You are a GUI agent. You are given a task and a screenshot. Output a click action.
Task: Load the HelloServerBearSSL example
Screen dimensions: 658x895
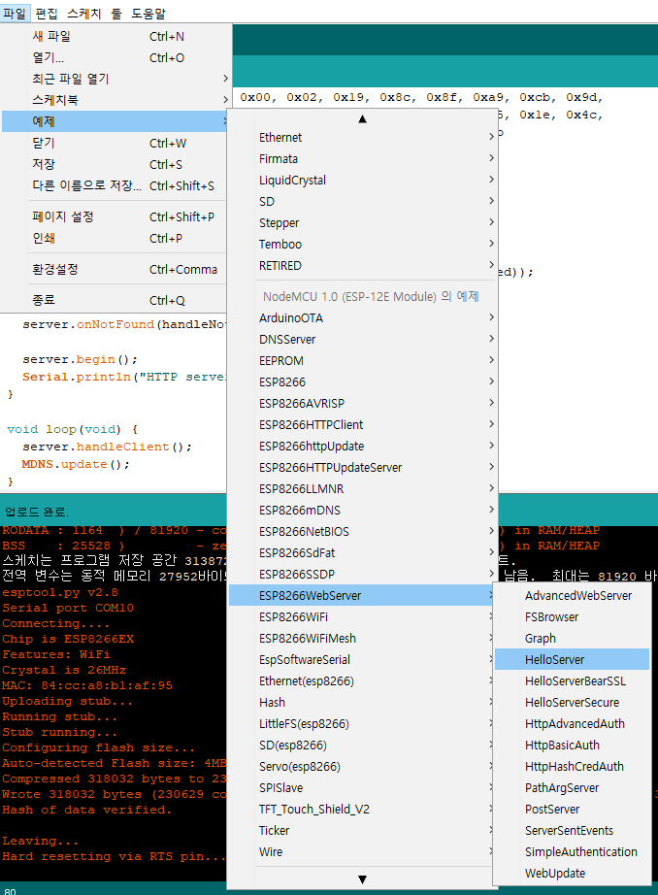point(572,680)
